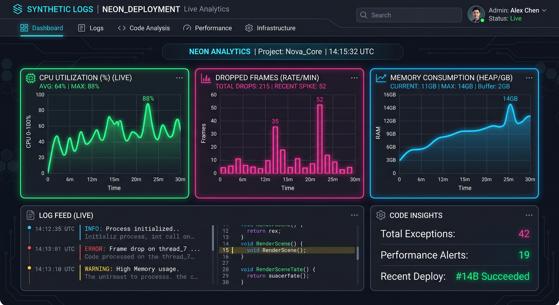The height and width of the screenshot is (305, 559).
Task: Open the Infrastructure tab
Action: tap(270, 28)
